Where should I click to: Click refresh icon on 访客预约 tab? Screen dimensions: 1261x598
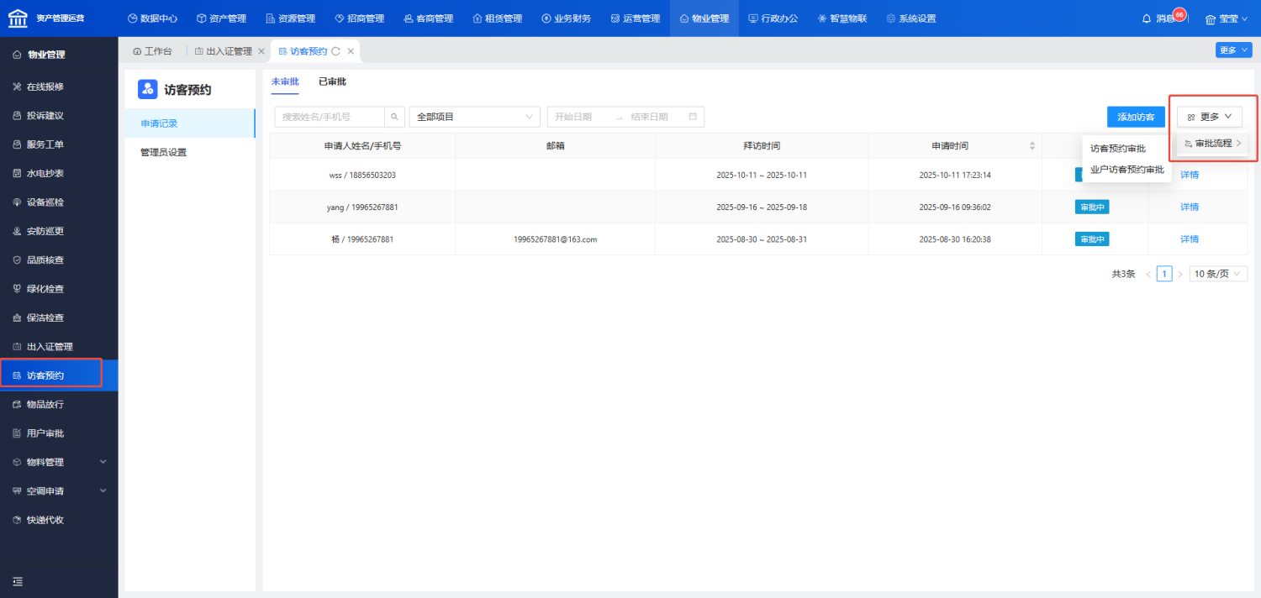[x=336, y=51]
